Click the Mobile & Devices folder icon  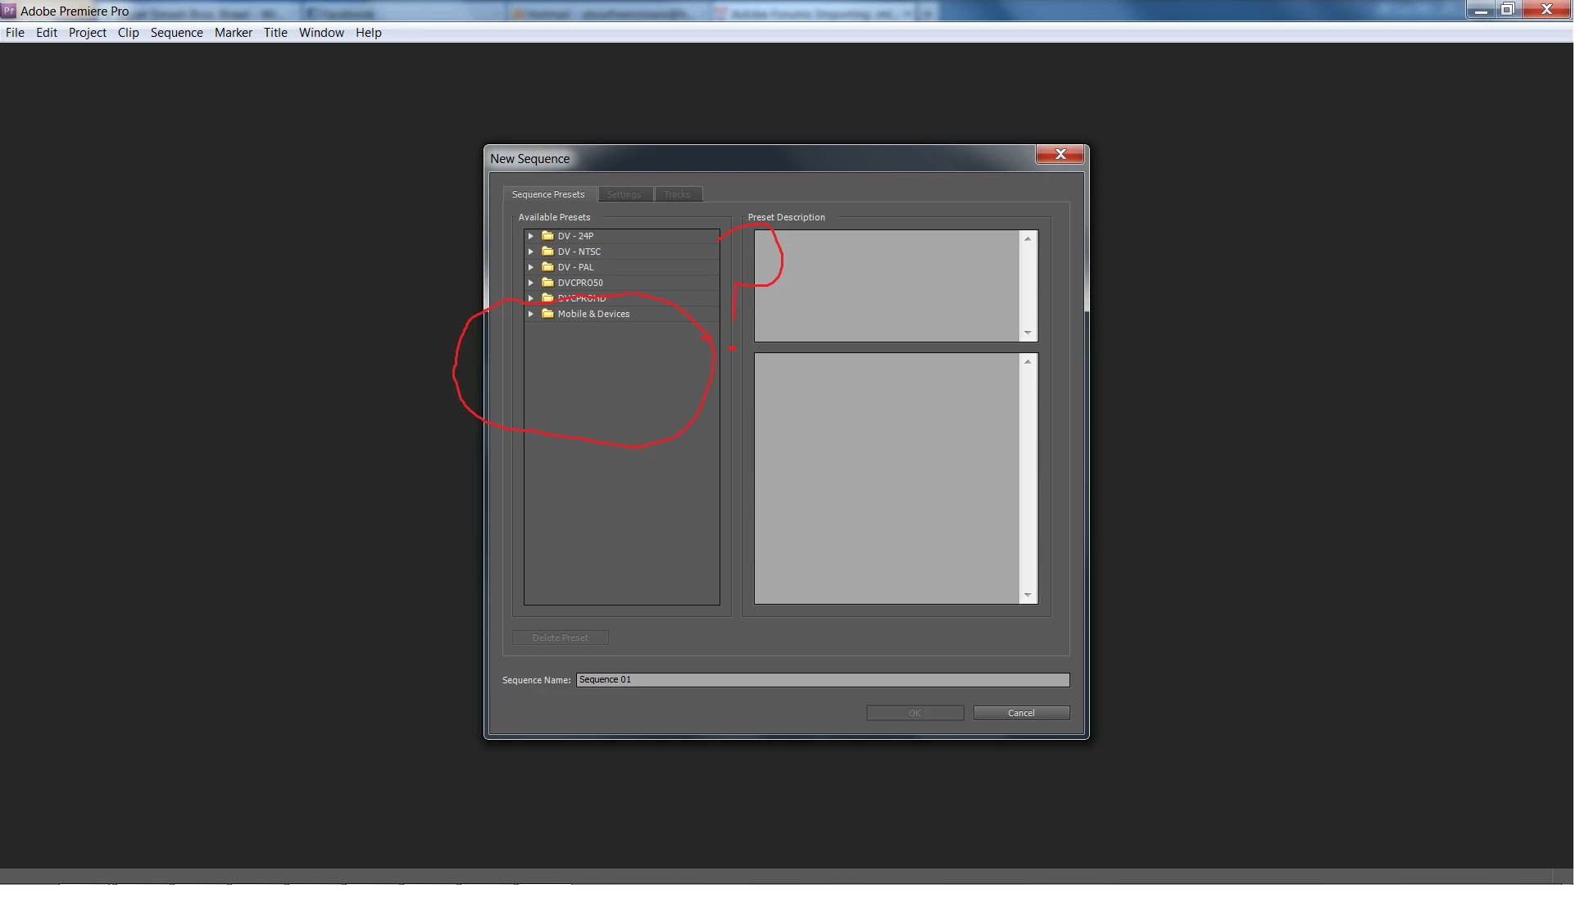547,314
